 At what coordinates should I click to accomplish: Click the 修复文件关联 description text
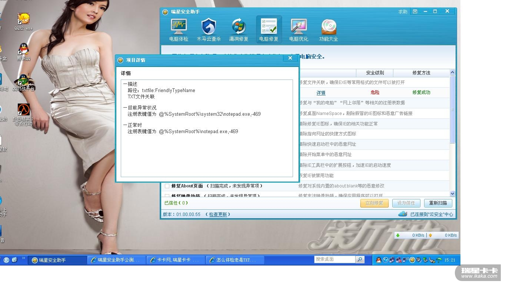click(352, 82)
